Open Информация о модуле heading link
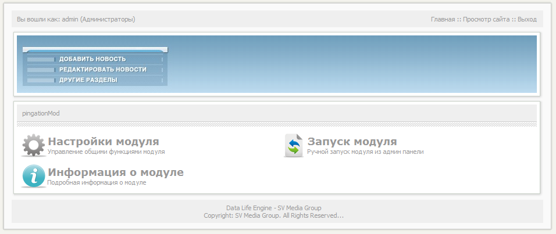 tap(116, 172)
